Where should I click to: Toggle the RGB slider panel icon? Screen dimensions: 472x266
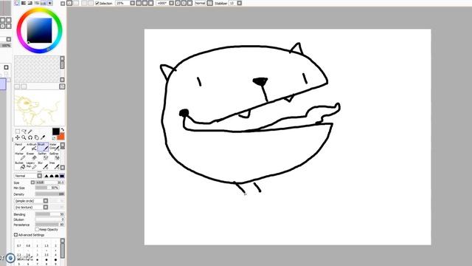(x=24, y=3)
